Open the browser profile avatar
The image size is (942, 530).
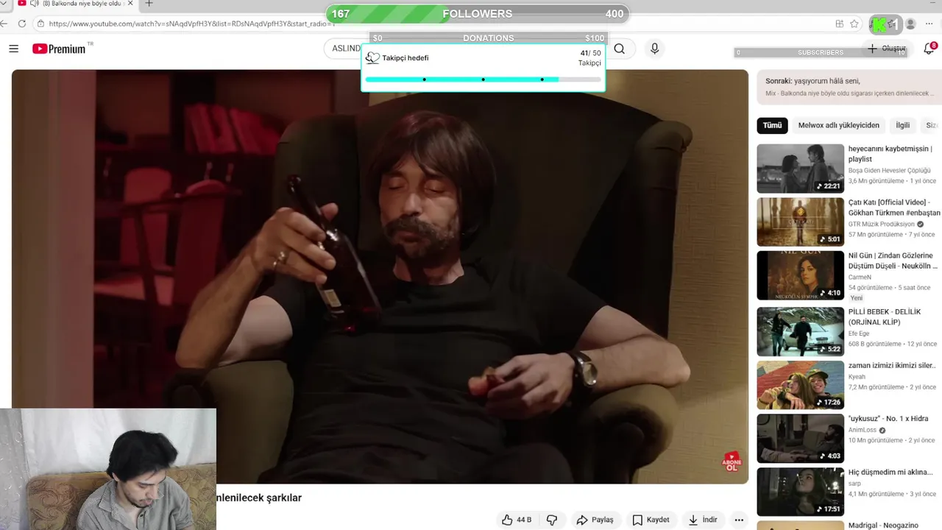pos(910,24)
